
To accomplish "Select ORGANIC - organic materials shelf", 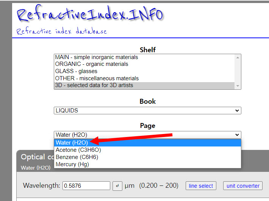I will coord(144,64).
